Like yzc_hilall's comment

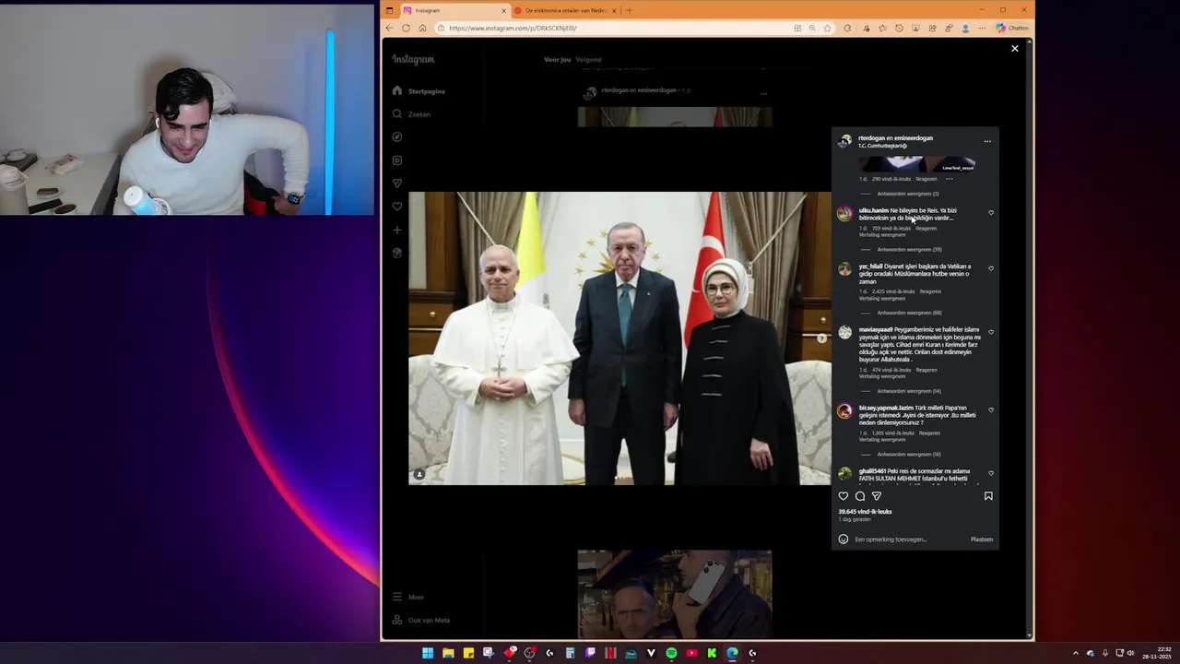click(x=991, y=268)
